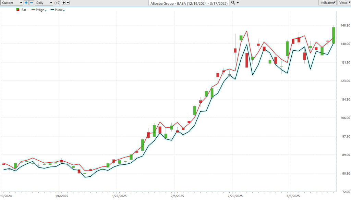The height and width of the screenshot is (200, 351).
Task: Open the Views menu
Action: point(344,3)
